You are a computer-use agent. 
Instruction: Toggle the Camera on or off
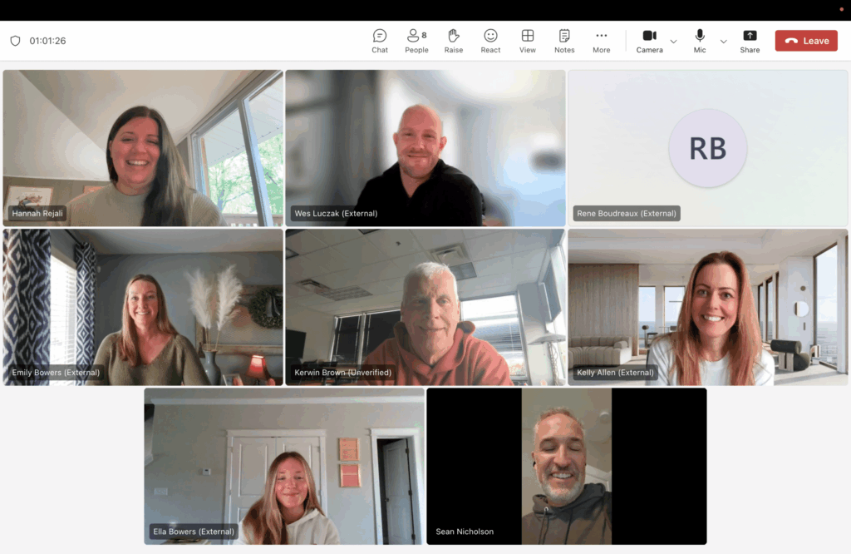pyautogui.click(x=649, y=41)
